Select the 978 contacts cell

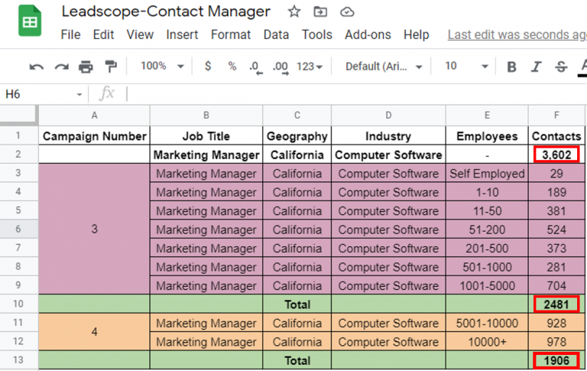coord(556,341)
